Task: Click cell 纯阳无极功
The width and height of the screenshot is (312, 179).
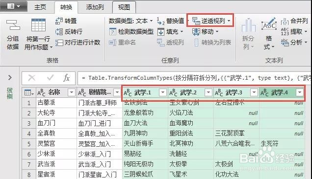Action: (145, 164)
